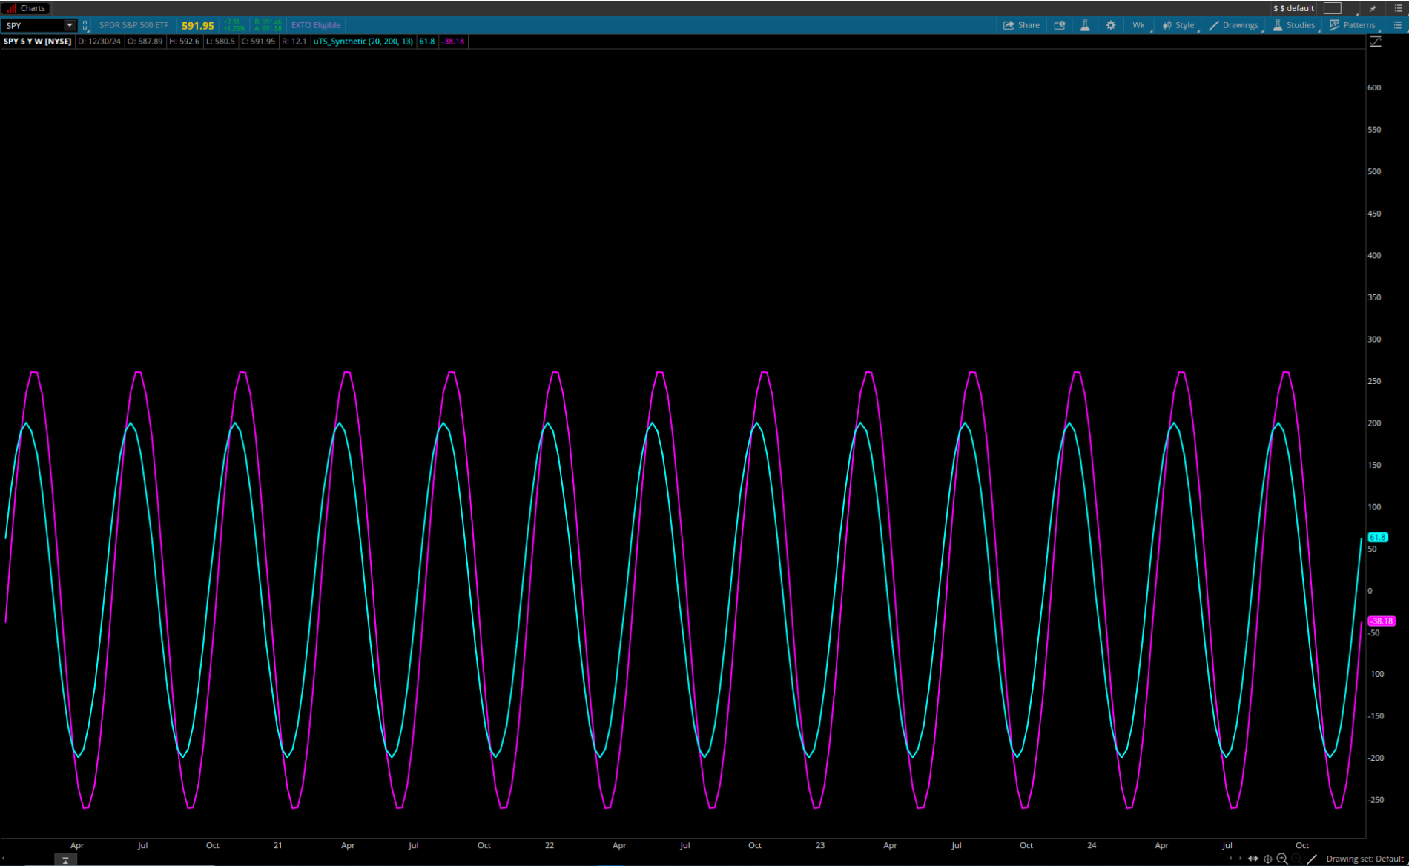Viewport: 1409px width, 866px height.
Task: Click the 591.95 last price
Action: tap(198, 25)
